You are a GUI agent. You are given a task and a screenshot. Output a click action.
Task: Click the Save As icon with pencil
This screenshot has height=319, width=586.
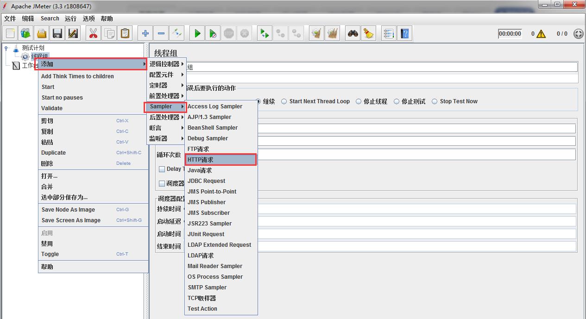point(73,33)
